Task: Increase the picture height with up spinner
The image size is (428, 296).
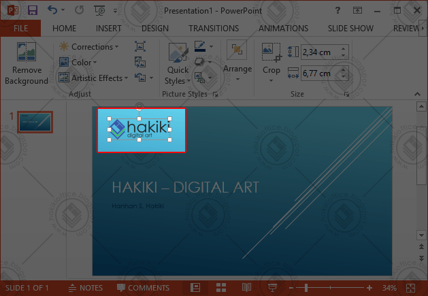Action: click(344, 48)
